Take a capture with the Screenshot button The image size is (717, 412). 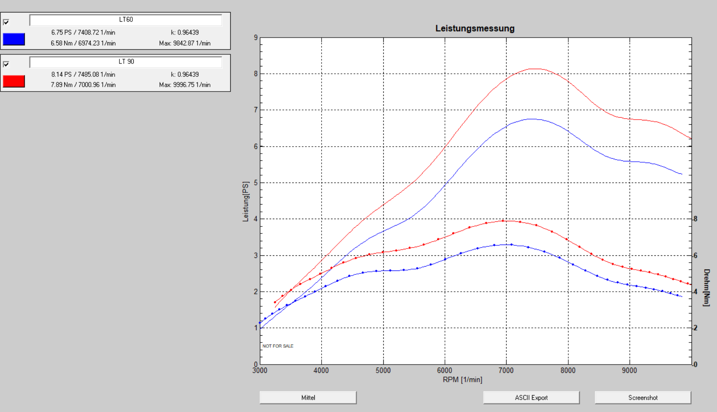coord(642,397)
